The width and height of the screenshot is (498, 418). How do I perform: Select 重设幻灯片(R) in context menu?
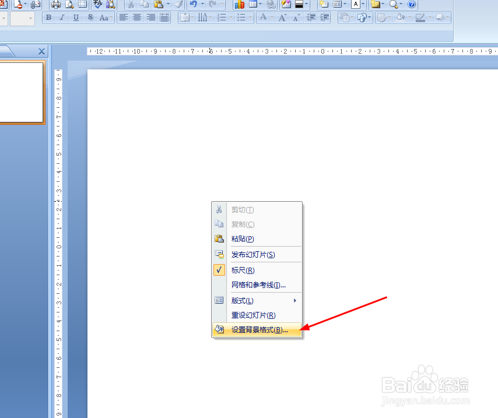[x=257, y=315]
